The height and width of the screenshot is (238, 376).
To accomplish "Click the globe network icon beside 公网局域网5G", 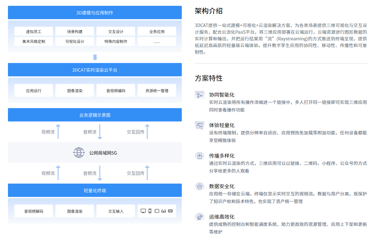I will pos(79,153).
